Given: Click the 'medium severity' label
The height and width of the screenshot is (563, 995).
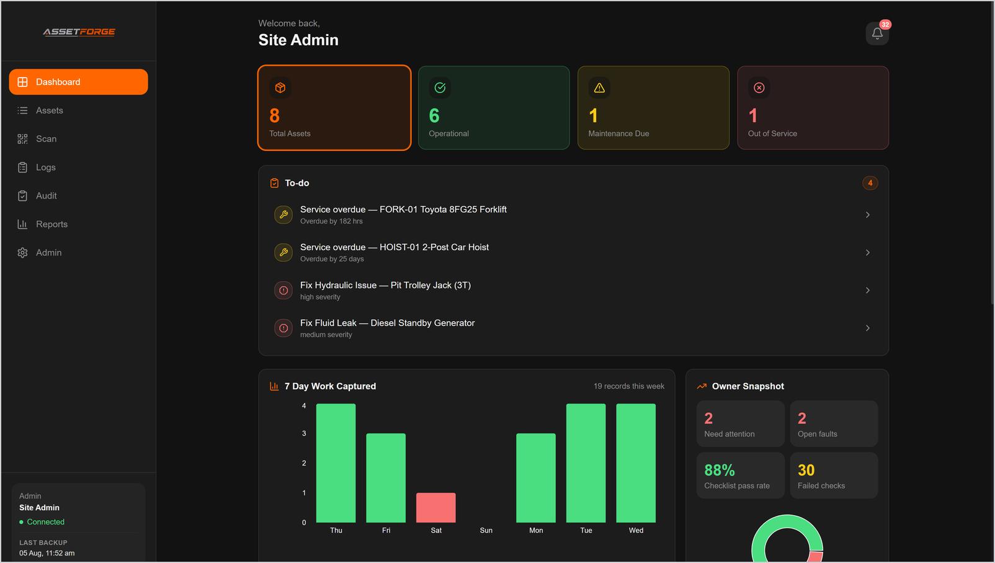Looking at the screenshot, I should click(326, 335).
